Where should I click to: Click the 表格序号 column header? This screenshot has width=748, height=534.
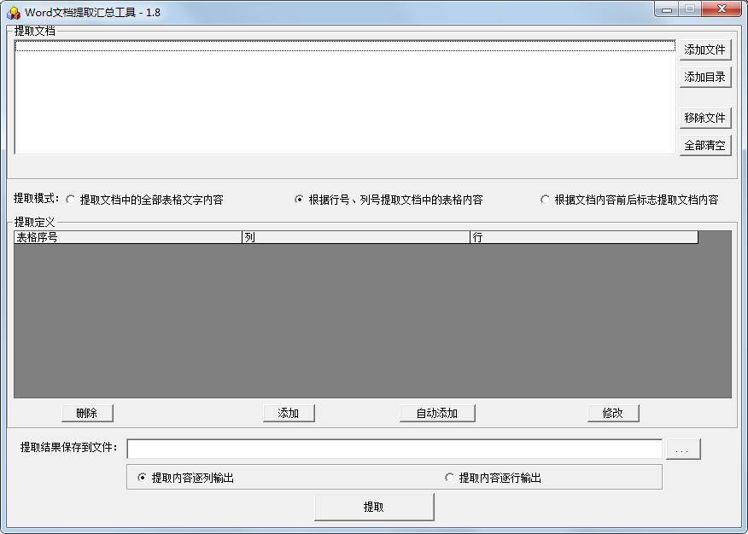(128, 237)
